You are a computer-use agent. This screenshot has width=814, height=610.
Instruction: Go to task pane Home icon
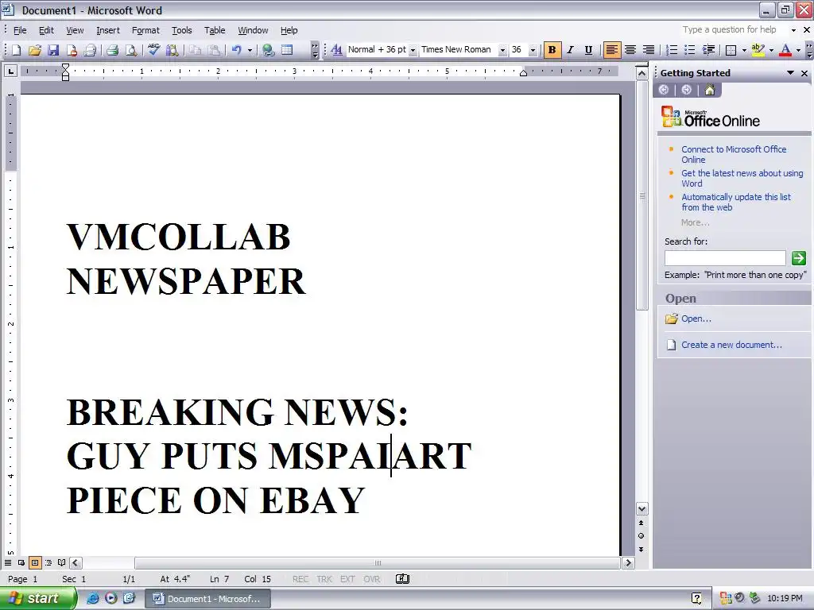coord(710,90)
